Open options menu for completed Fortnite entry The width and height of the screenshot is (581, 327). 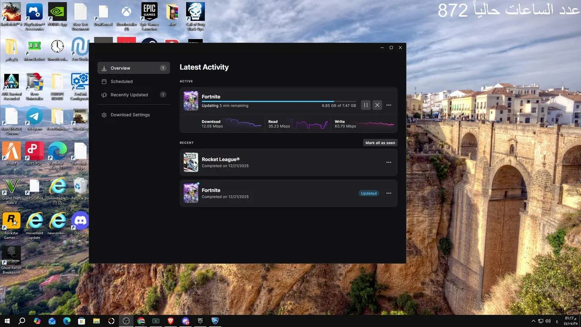[x=389, y=193]
